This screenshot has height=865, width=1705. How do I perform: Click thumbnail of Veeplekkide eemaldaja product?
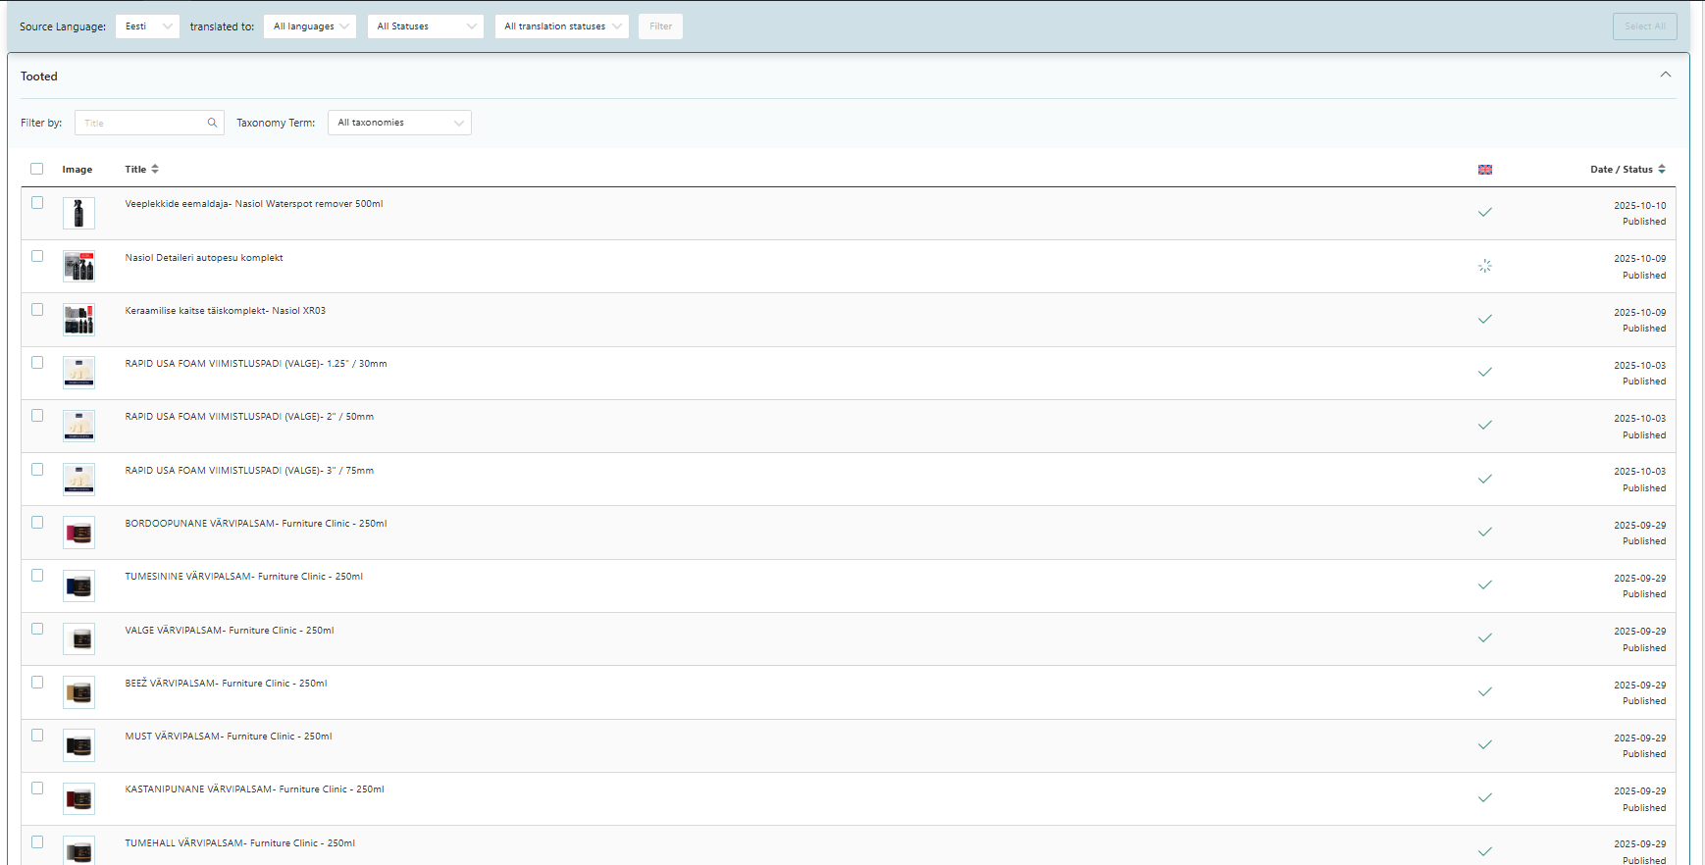coord(78,213)
